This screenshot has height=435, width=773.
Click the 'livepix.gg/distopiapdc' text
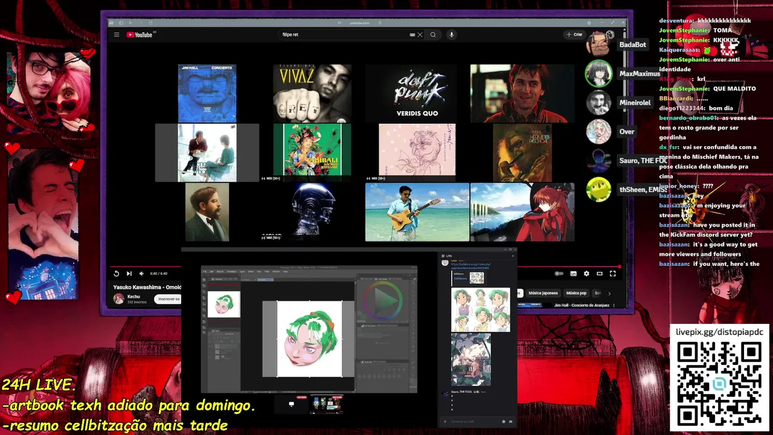(719, 332)
